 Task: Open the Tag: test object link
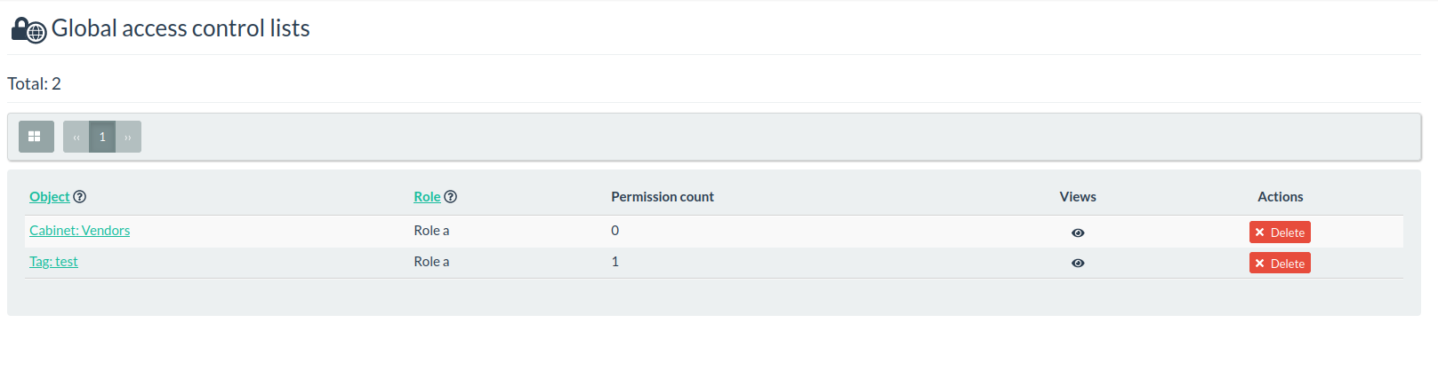point(53,262)
